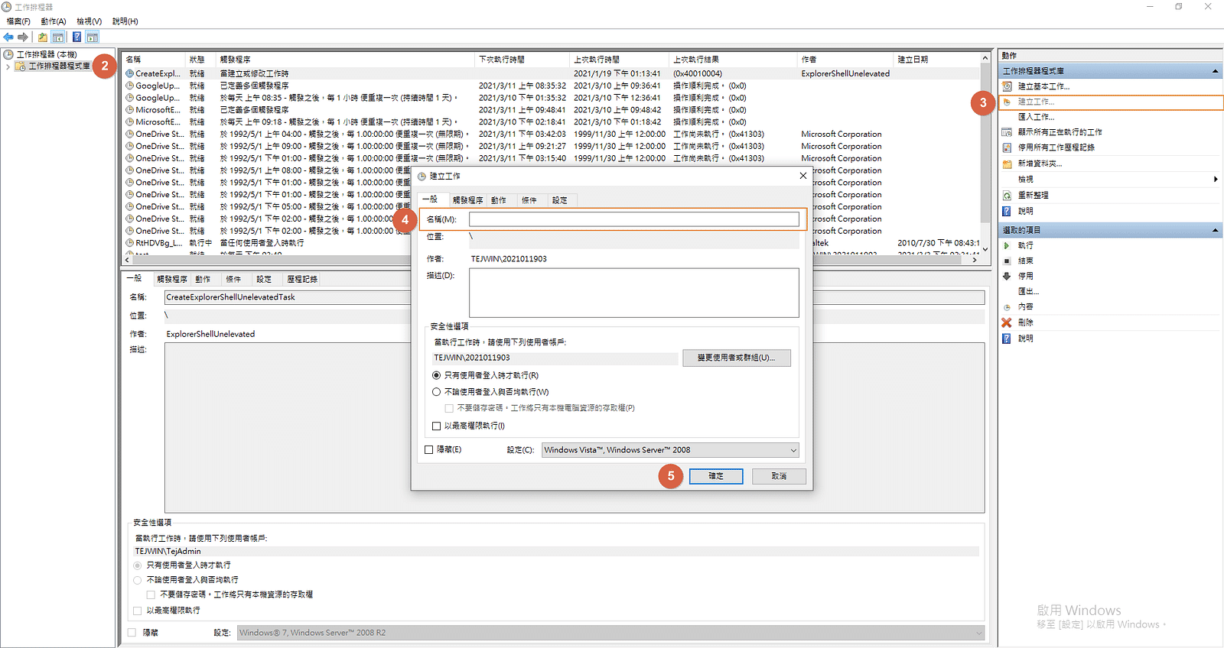Click the 新增資料夾 folder icon
Image resolution: width=1224 pixels, height=648 pixels.
pyautogui.click(x=1007, y=164)
